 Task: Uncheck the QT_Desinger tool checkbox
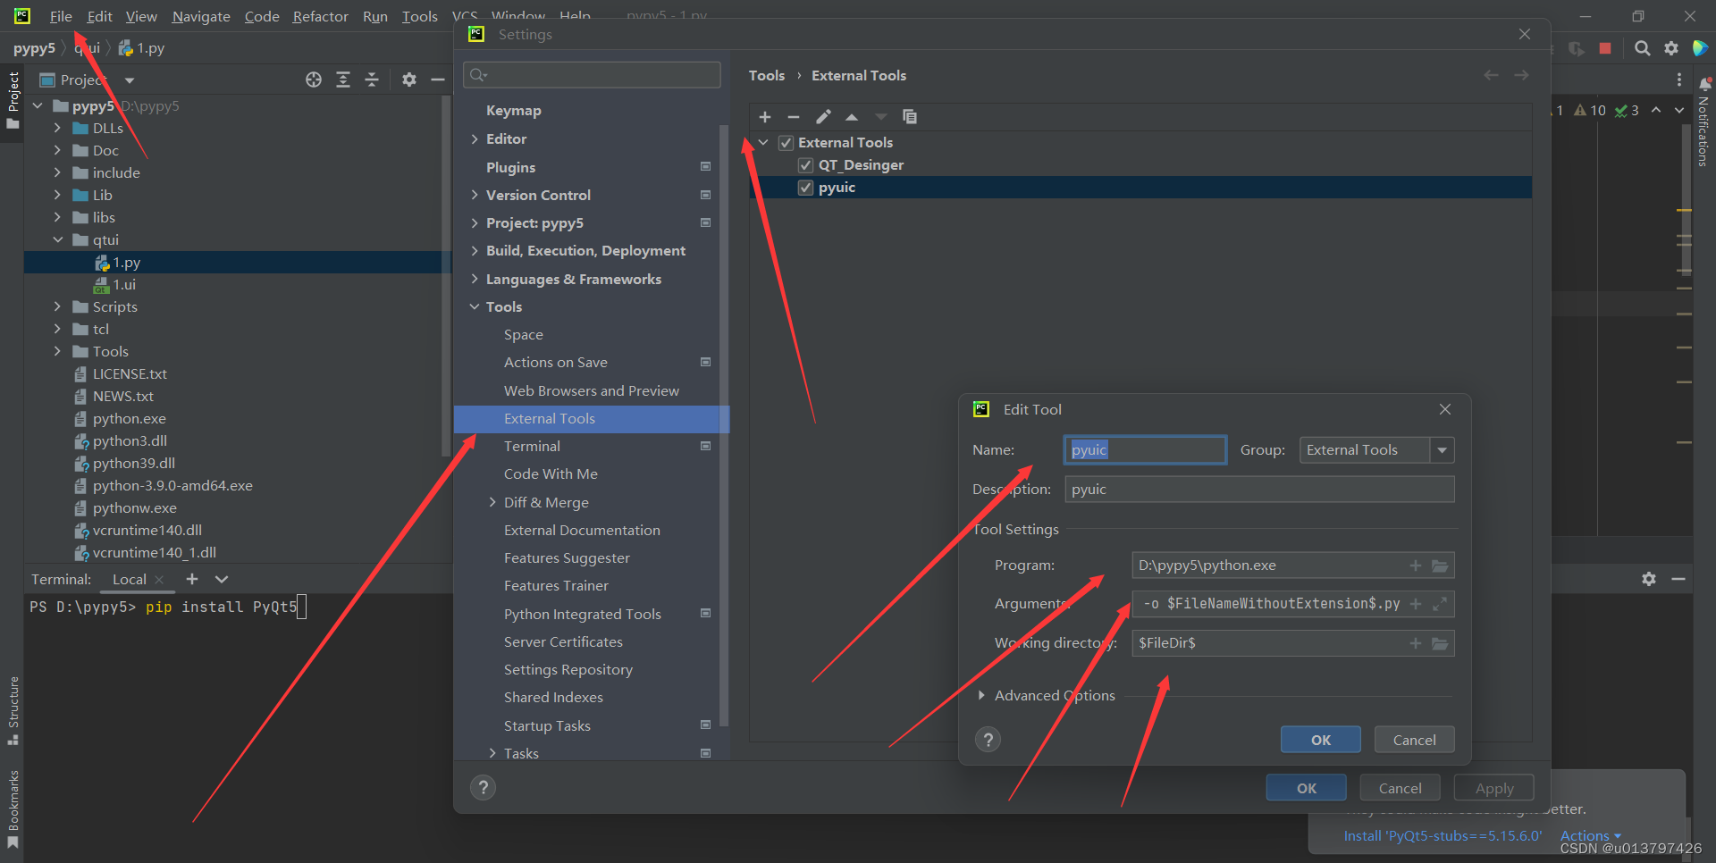805,165
